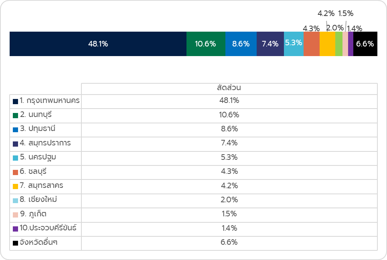Click the ภูเก็ต 1.5% table cell
The width and height of the screenshot is (387, 260).
(229, 214)
